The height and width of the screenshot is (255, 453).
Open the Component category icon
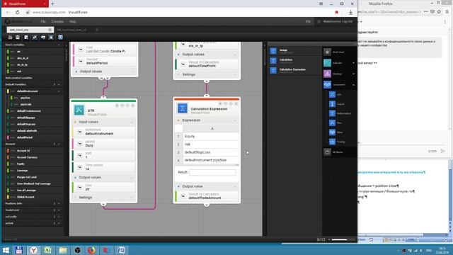click(x=327, y=85)
